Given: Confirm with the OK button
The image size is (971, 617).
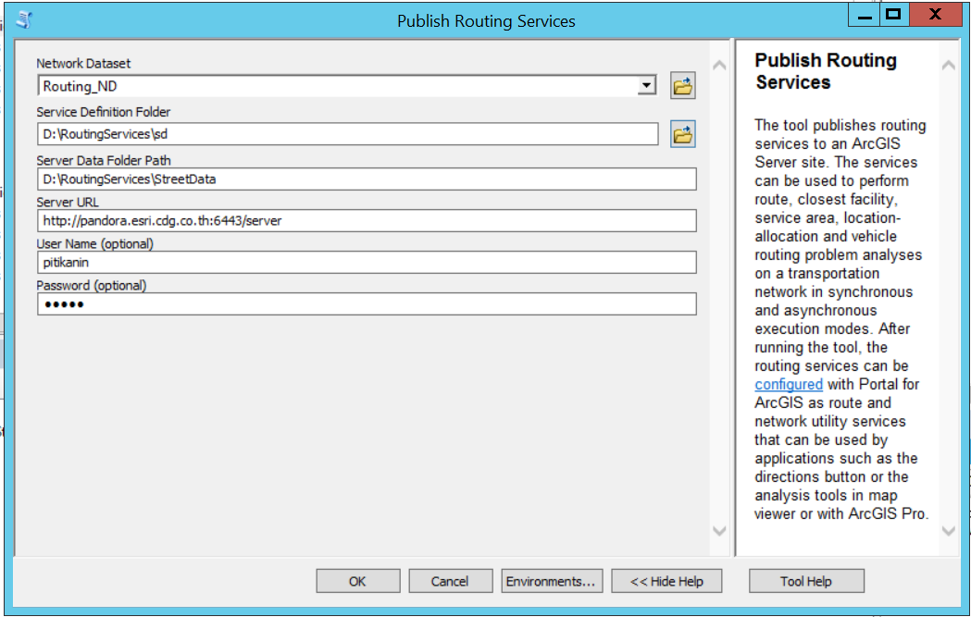Looking at the screenshot, I should (x=358, y=581).
